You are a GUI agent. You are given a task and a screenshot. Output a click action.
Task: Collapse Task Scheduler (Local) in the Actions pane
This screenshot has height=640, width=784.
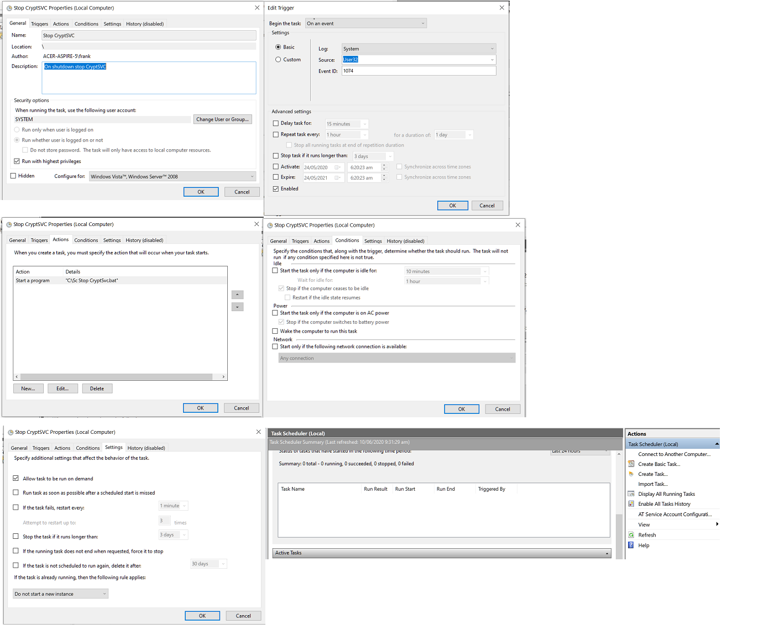click(717, 444)
